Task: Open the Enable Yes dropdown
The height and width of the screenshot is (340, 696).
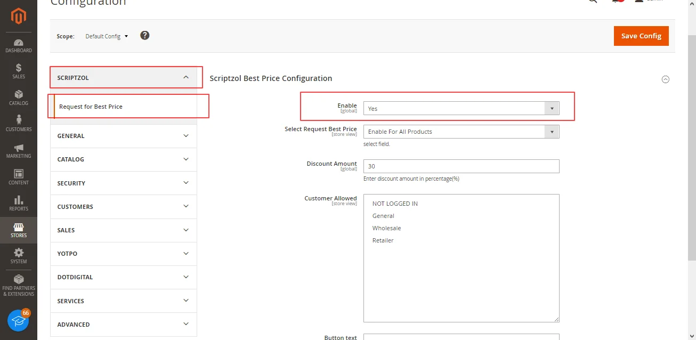Action: tap(462, 108)
